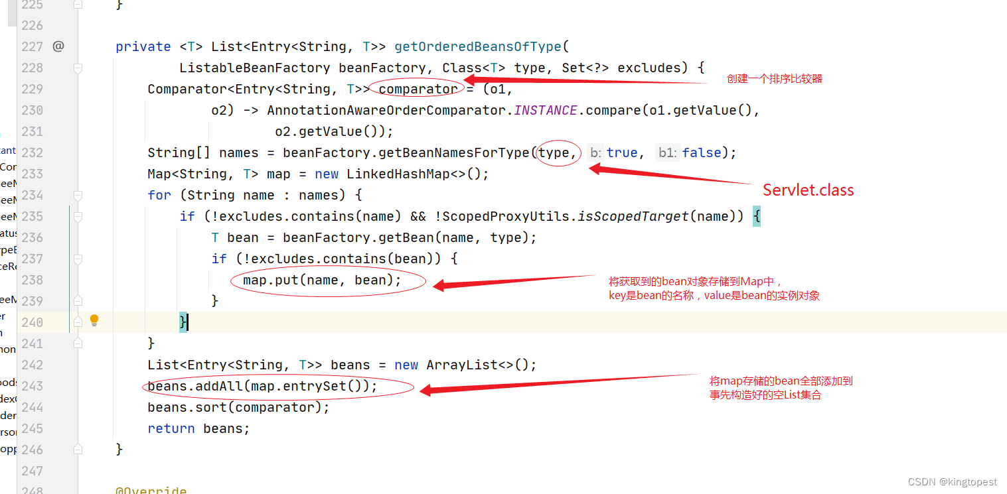Click the CSDN @kingtopest watermark link
Viewport: 1007px width, 494px height.
click(954, 481)
